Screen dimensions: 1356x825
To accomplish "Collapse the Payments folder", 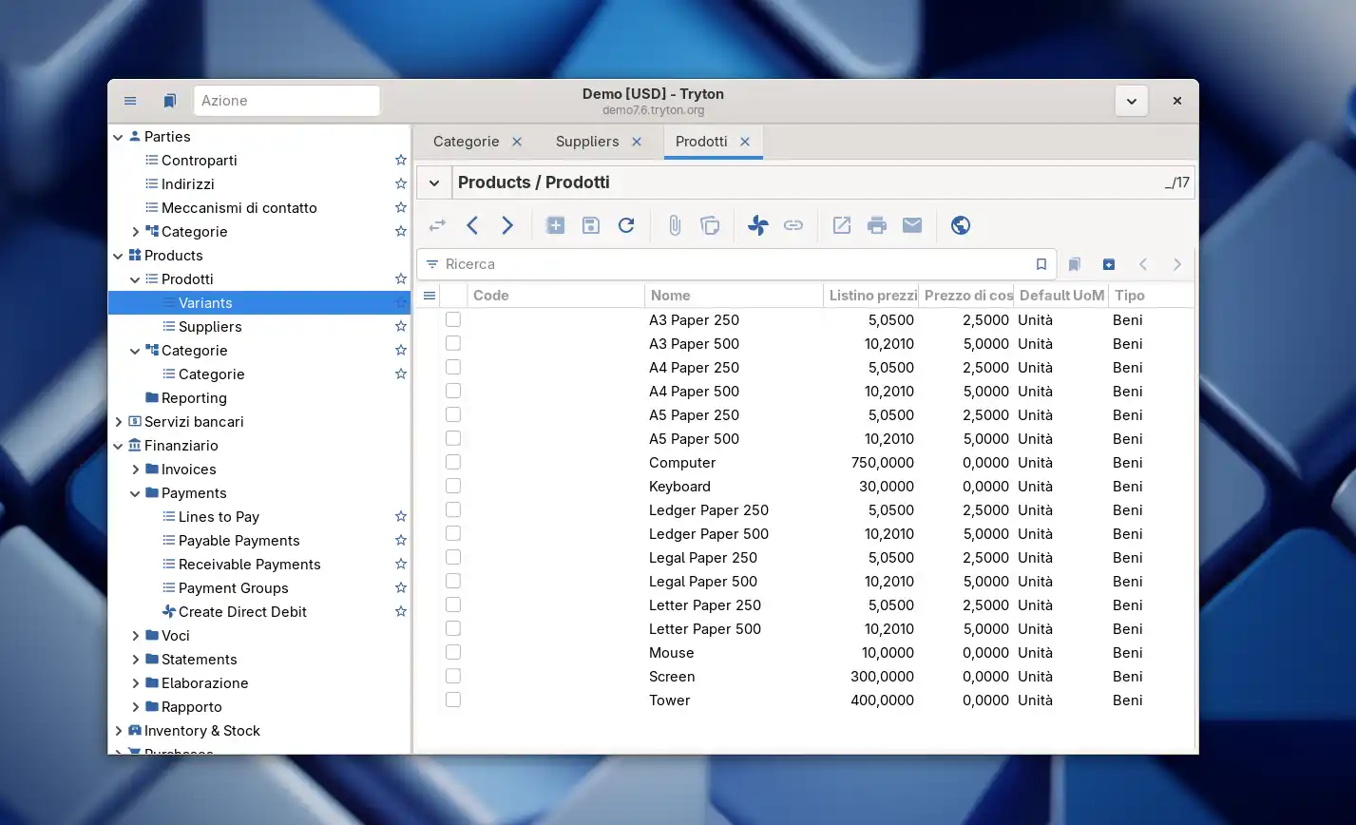I will pyautogui.click(x=135, y=493).
